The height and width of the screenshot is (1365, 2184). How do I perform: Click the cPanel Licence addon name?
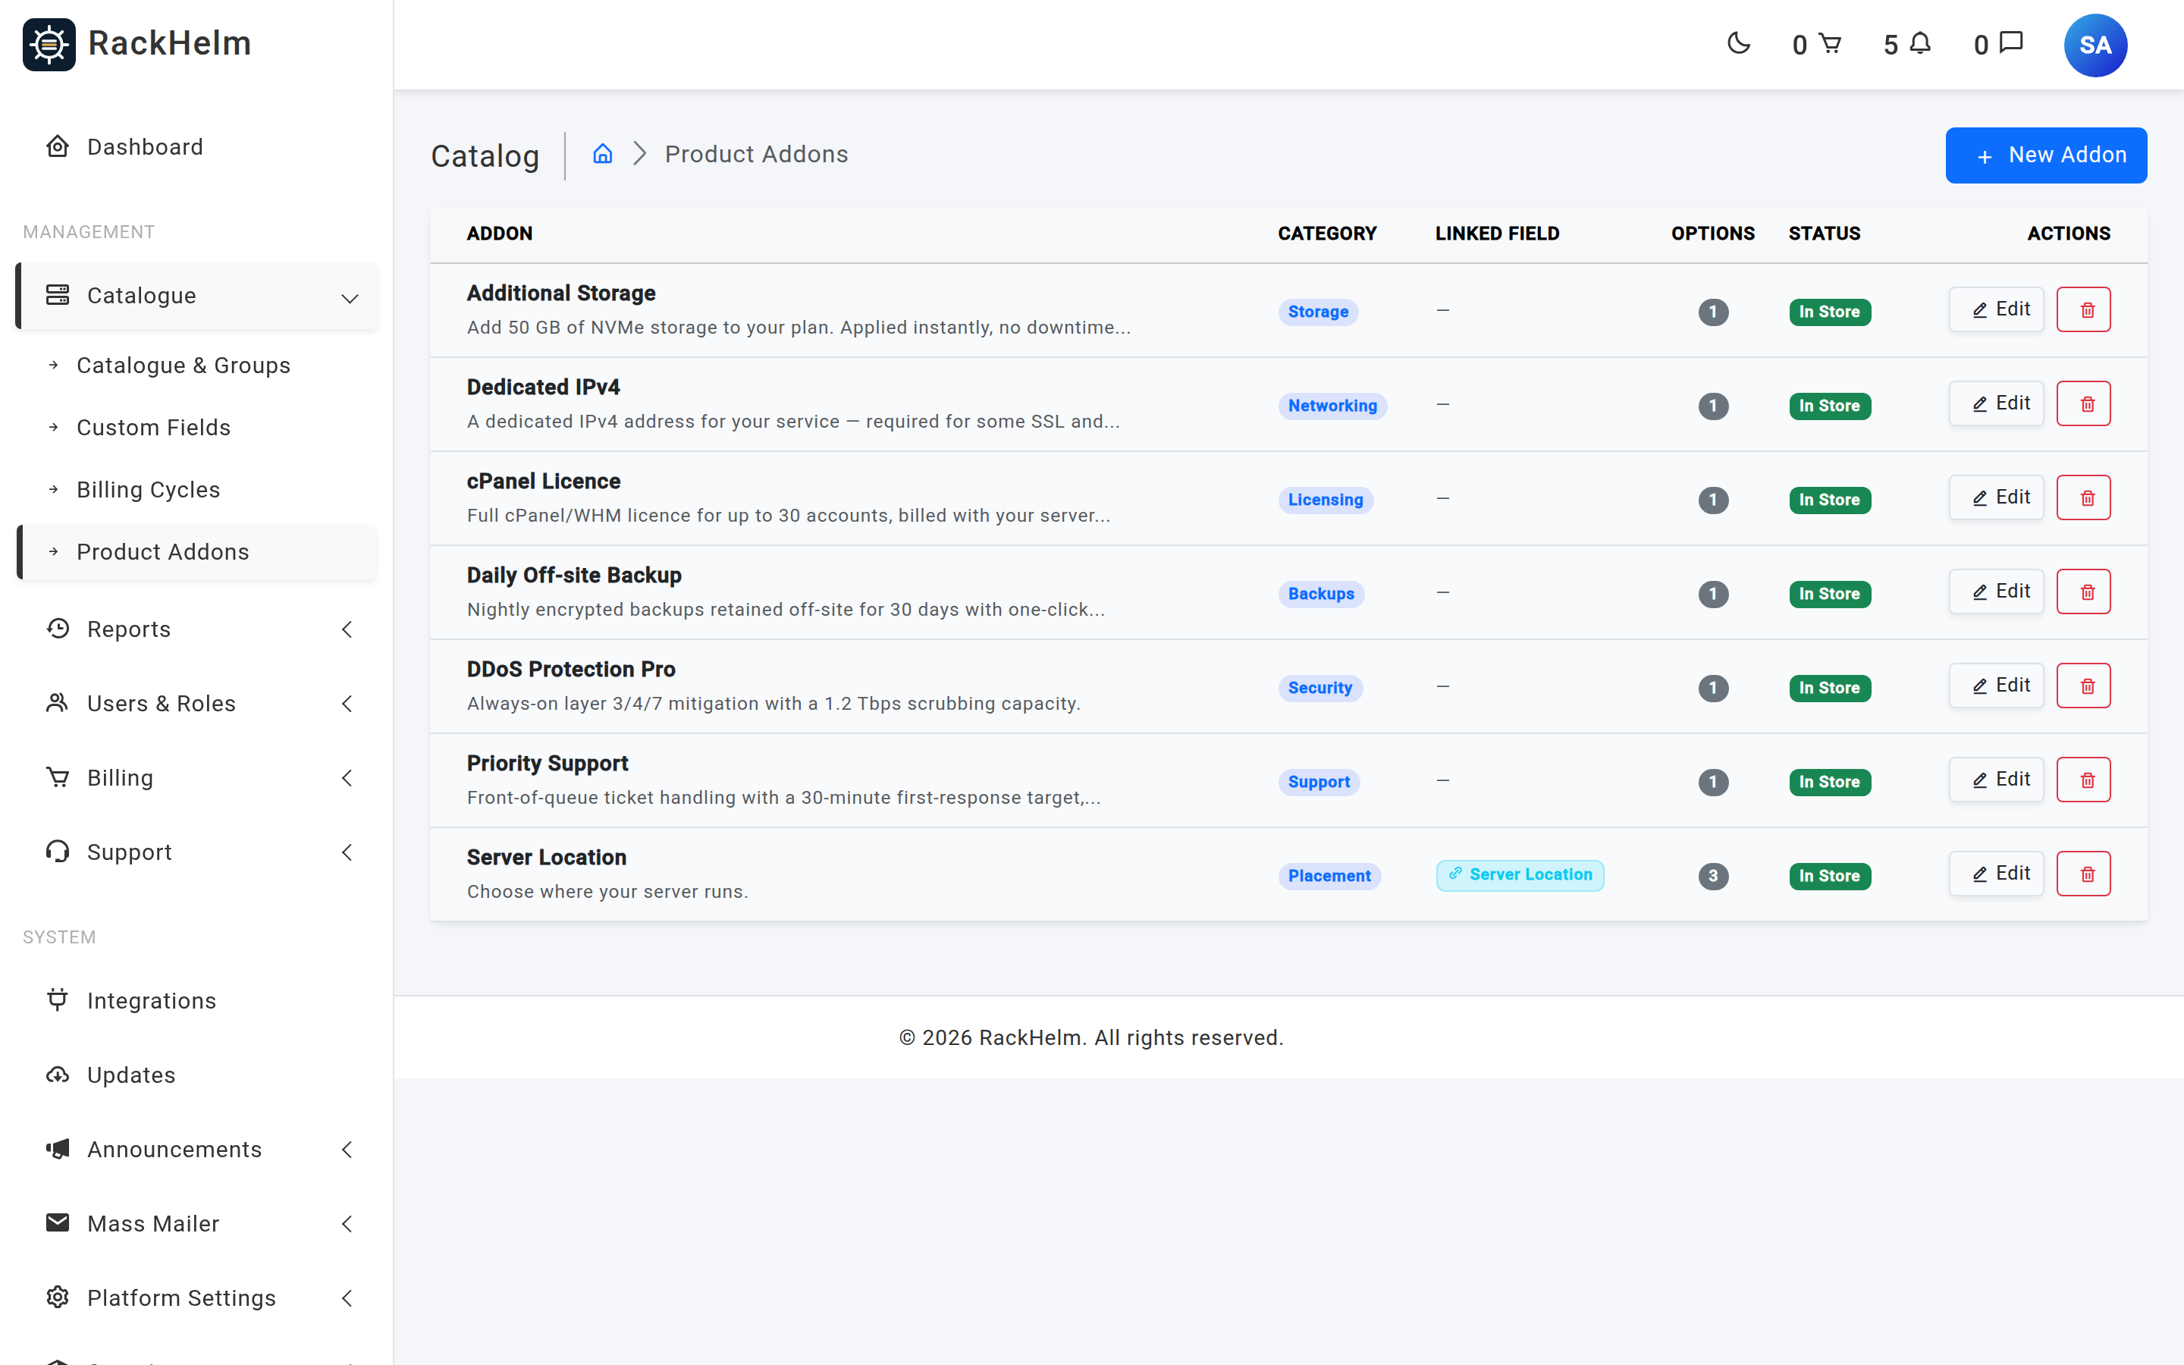coord(543,482)
